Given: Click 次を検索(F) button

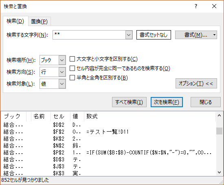Looking at the screenshot, I should (x=167, y=102).
